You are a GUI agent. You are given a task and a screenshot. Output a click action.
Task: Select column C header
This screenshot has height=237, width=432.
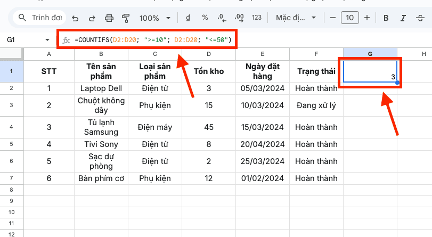(155, 54)
